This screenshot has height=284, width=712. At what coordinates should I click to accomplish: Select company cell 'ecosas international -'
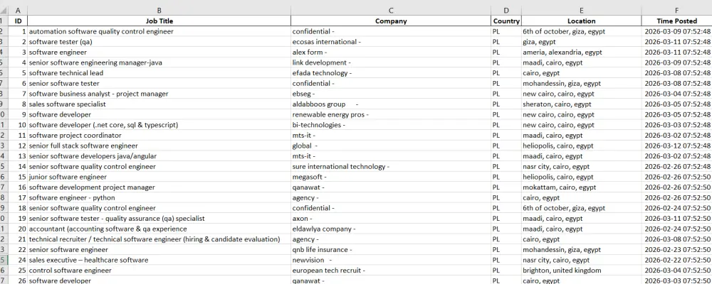(x=391, y=42)
